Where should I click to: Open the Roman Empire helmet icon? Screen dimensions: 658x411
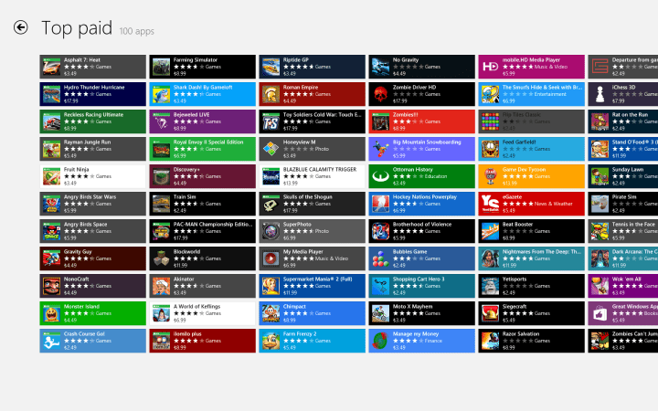point(271,94)
